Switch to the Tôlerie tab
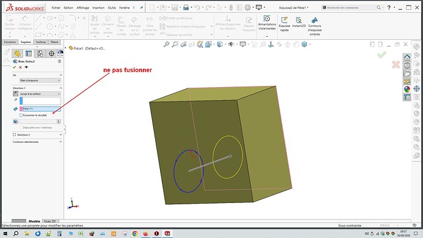Viewport: 423px width, 238px height. [x=54, y=42]
